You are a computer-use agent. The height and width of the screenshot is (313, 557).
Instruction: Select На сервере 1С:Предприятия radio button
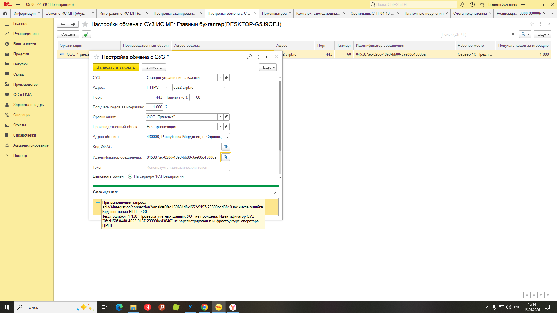130,176
